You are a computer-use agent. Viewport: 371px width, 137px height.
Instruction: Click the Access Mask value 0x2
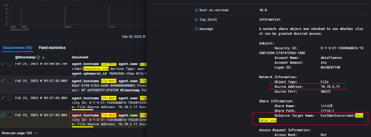[x=324, y=135]
